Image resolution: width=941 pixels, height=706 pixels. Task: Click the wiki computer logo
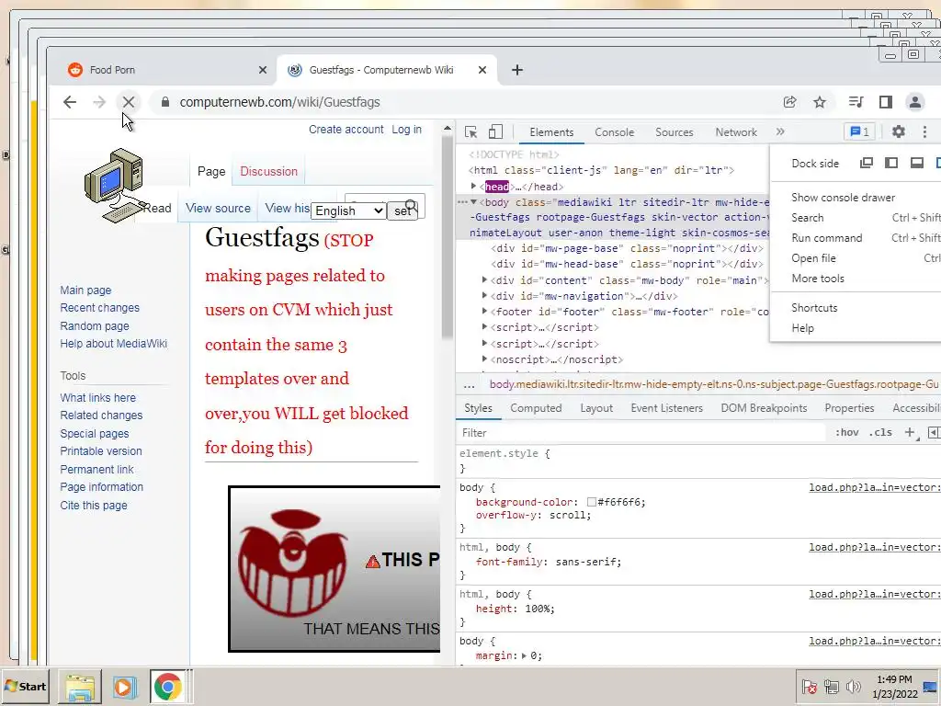pyautogui.click(x=115, y=185)
